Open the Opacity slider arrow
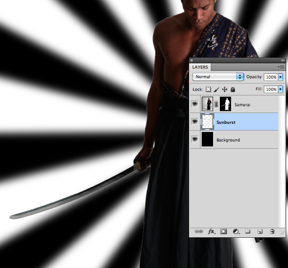Image resolution: width=288 pixels, height=268 pixels. tap(280, 77)
